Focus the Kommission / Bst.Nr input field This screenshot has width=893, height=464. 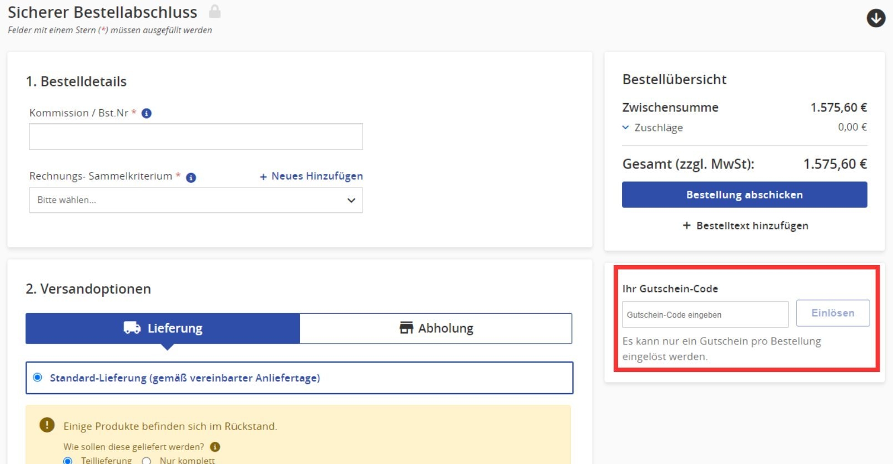point(196,136)
